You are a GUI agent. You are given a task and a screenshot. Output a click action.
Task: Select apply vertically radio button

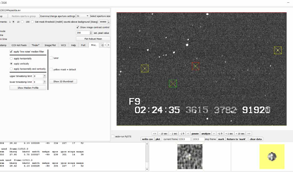[11, 64]
